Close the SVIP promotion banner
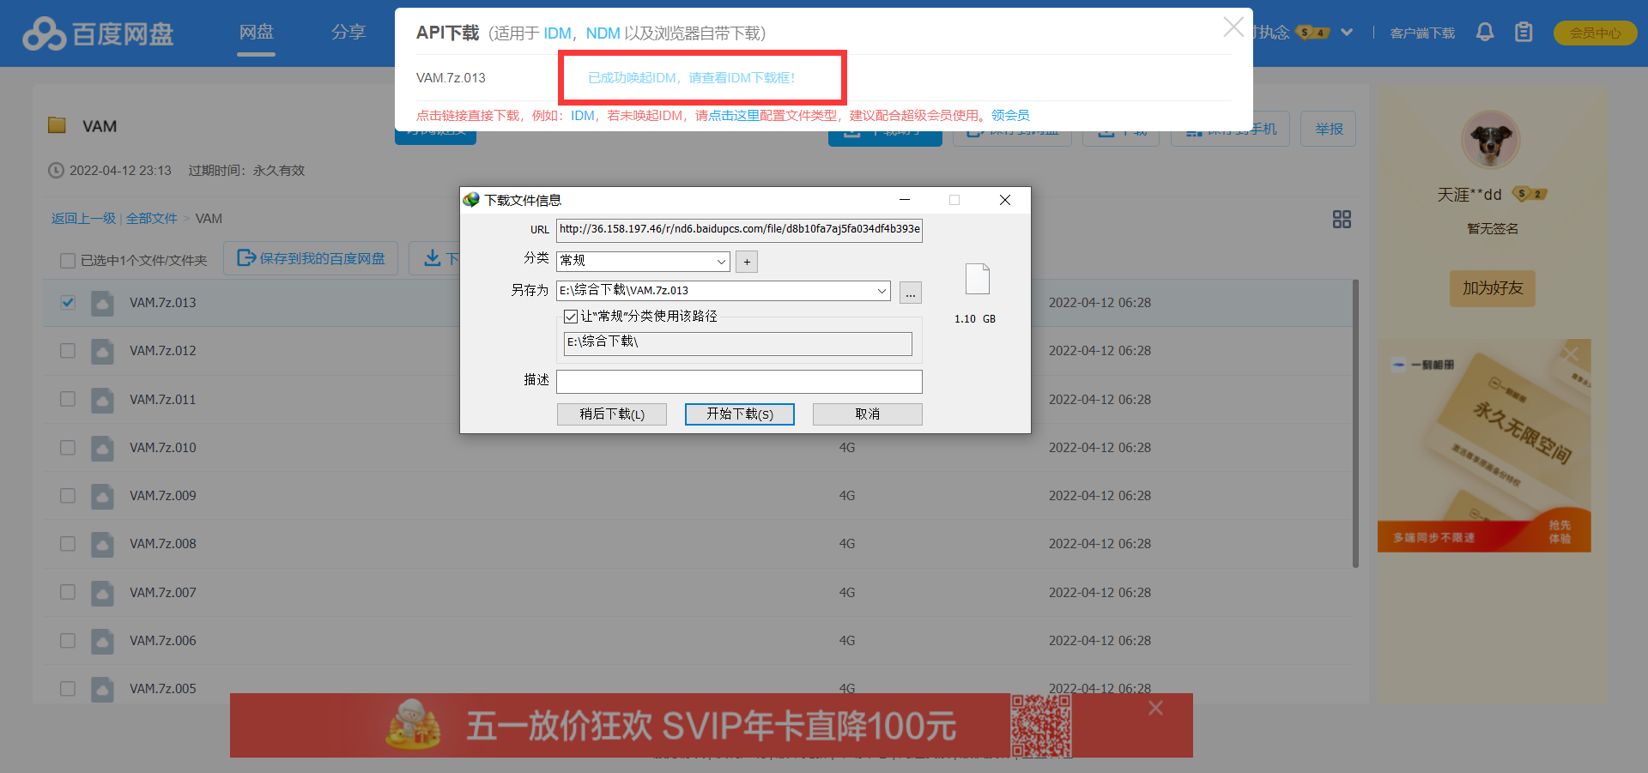 [1156, 708]
